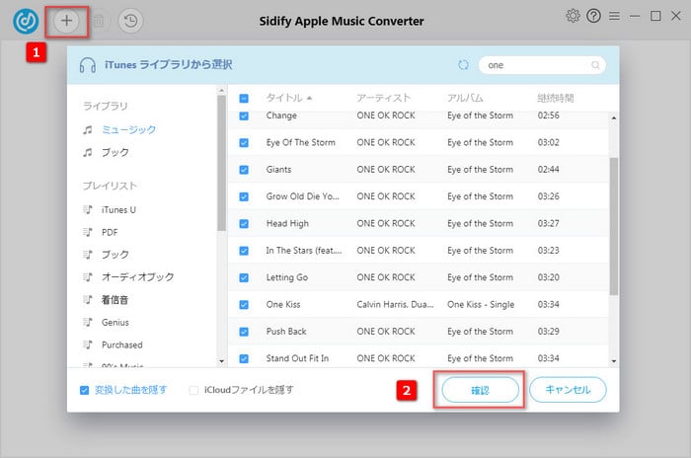Click music note icon beside ミュージック

pos(88,129)
